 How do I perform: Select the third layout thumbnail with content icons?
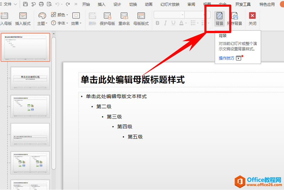30,106
